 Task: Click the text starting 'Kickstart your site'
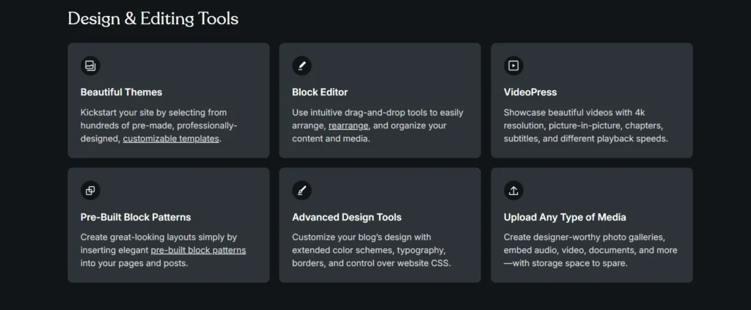pyautogui.click(x=158, y=125)
